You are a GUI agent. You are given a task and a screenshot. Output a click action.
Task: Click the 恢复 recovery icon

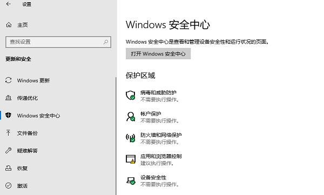tap(9, 168)
